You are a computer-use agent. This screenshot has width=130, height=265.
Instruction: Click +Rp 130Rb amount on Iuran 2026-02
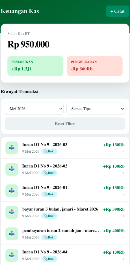[x=114, y=166]
